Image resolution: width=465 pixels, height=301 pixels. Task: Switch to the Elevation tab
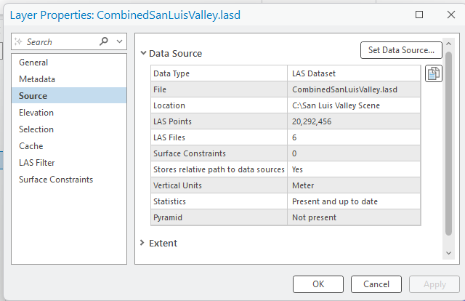click(x=69, y=113)
